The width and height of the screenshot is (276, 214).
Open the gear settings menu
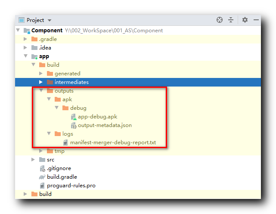245,20
